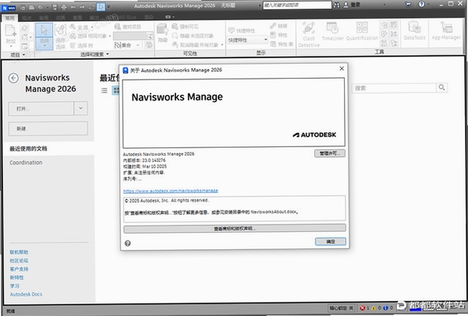The height and width of the screenshot is (316, 468).
Task: Expand the Unhide All Objects (取消隐藏所有对象) dropdown
Action: point(222,45)
